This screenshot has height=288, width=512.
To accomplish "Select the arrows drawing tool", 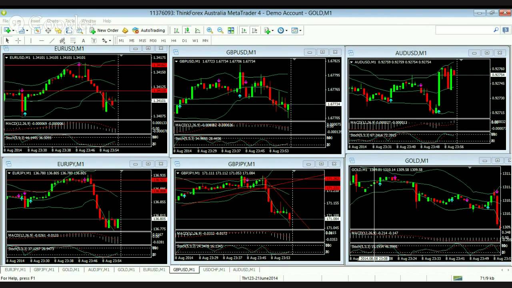I will 104,40.
